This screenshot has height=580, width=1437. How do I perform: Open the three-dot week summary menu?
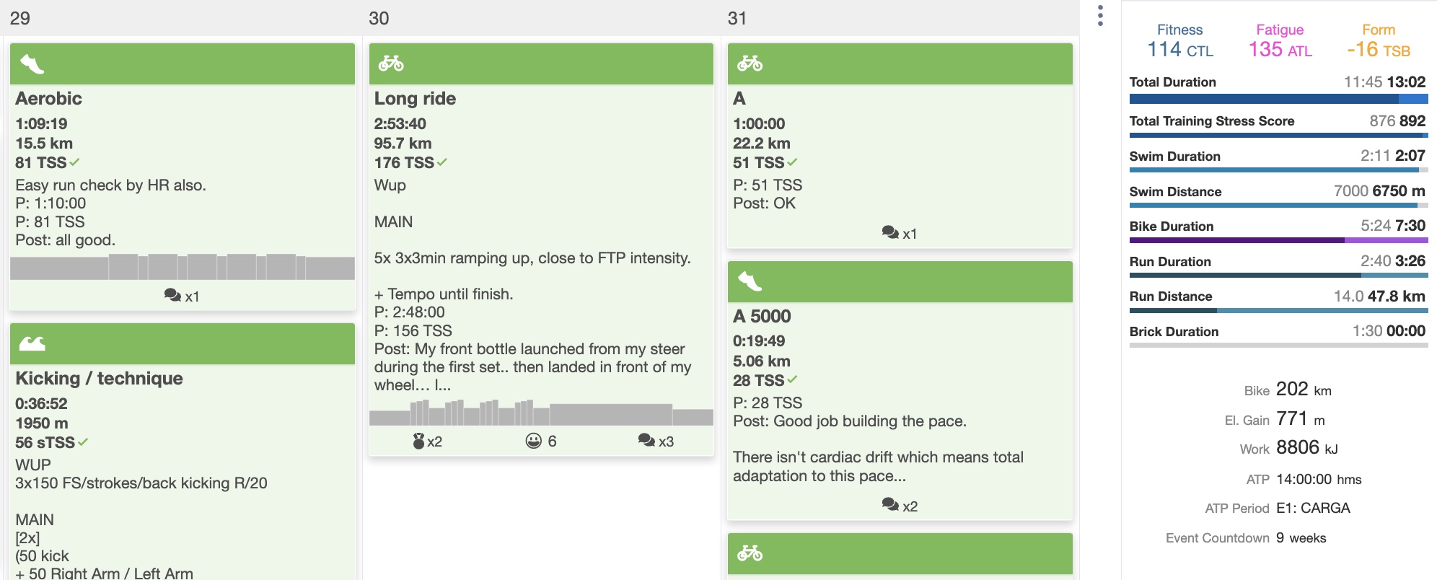pos(1100,16)
